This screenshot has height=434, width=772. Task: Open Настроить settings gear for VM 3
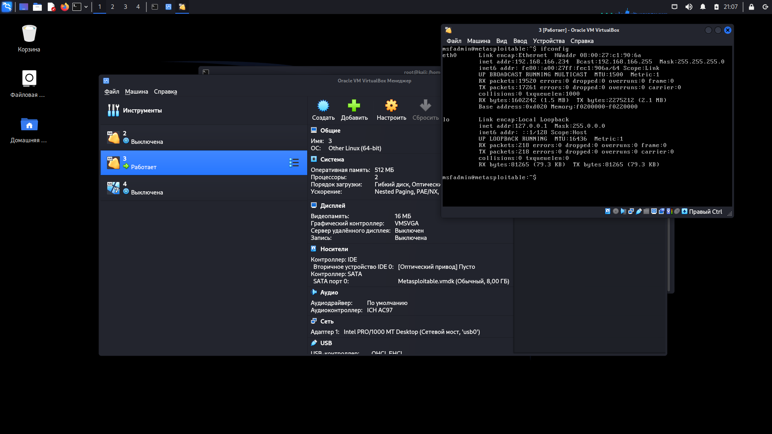coord(391,110)
